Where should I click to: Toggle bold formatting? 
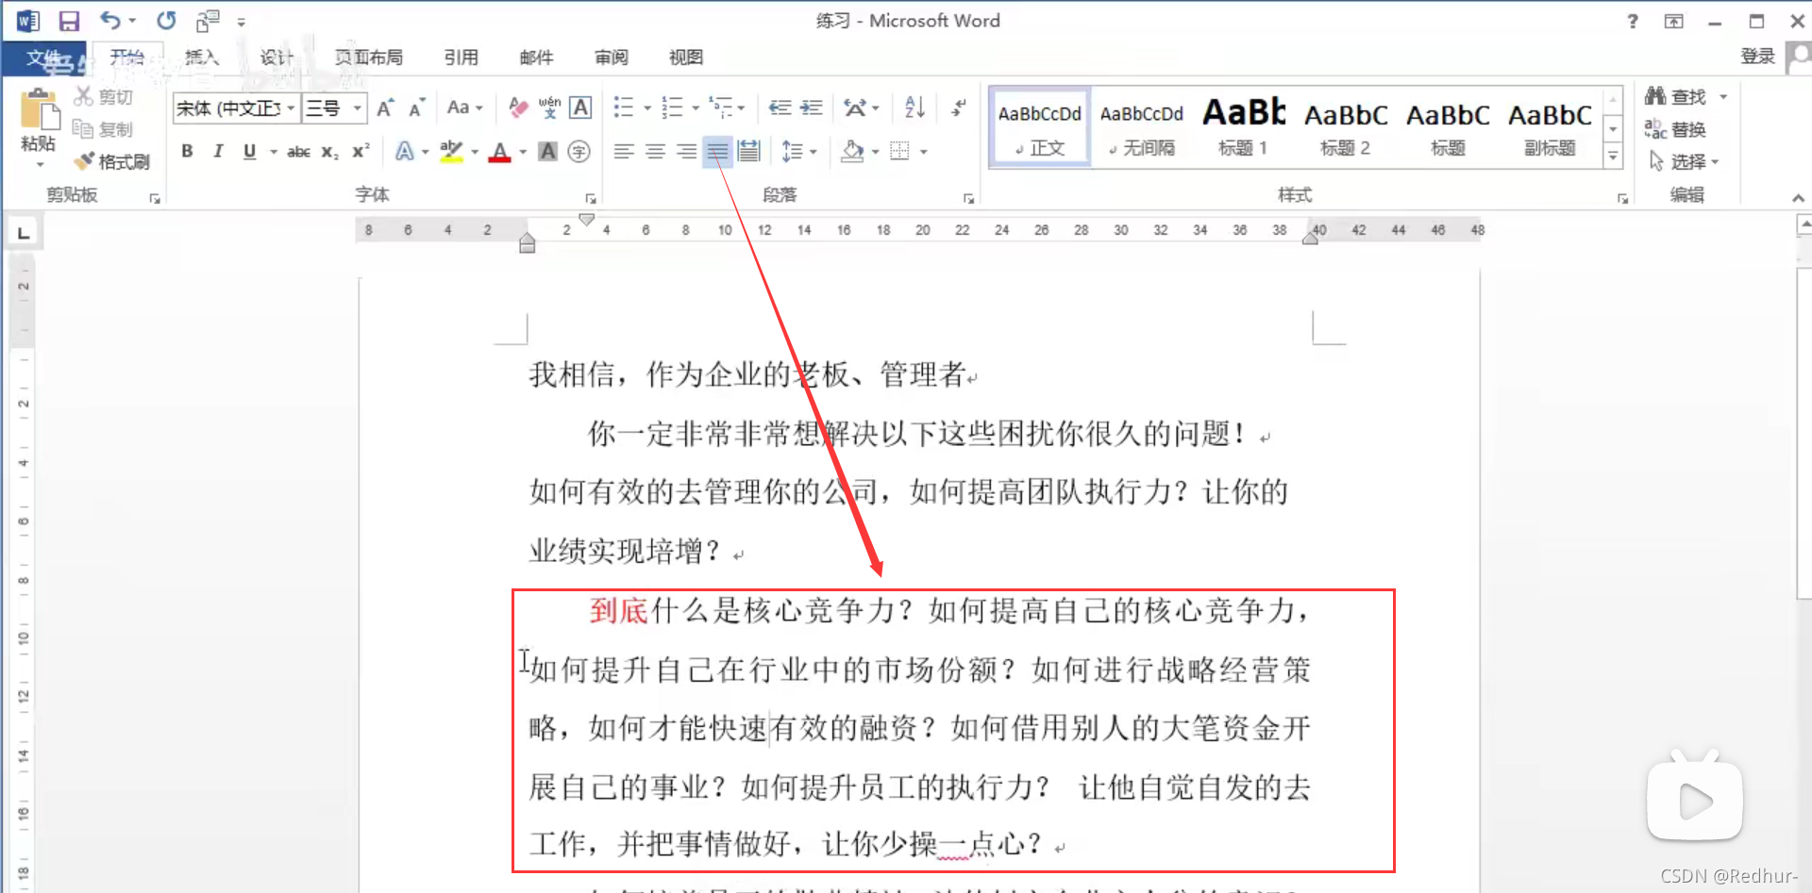tap(187, 151)
